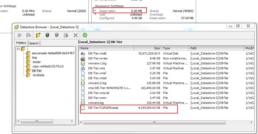
Task: Select the .mpx.vmhba0:C0:T0:L0 folder
Action: point(48,66)
